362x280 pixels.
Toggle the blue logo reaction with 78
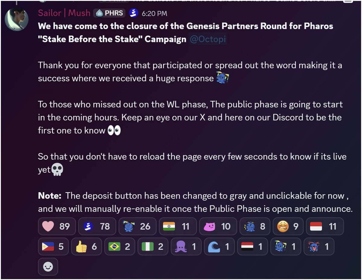[x=97, y=226]
